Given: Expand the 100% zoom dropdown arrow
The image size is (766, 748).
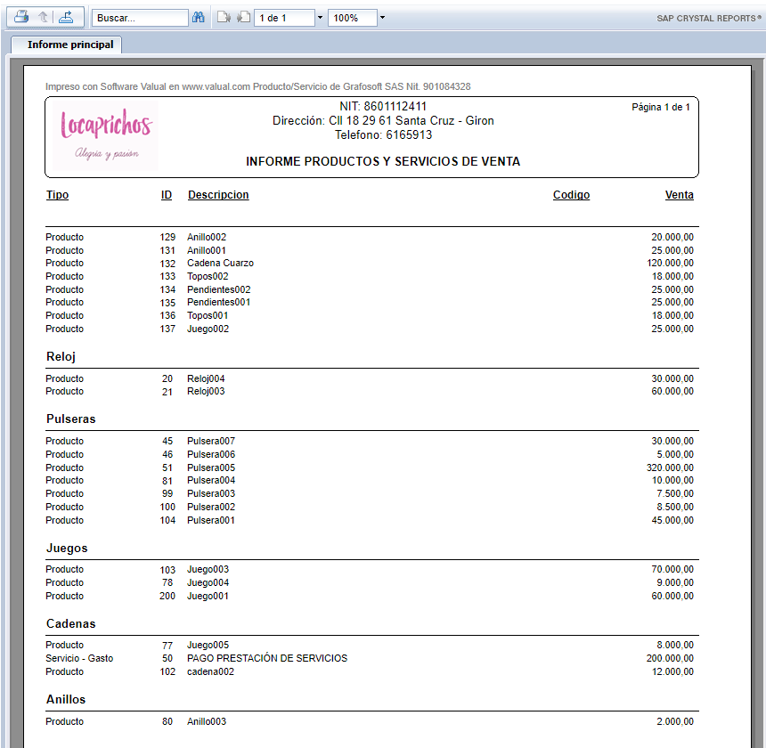Looking at the screenshot, I should pos(382,18).
